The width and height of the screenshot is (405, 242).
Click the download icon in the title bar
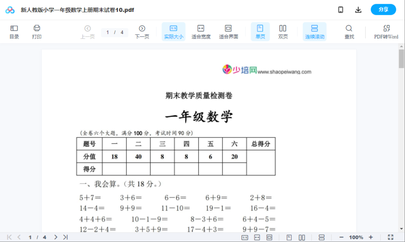358,10
